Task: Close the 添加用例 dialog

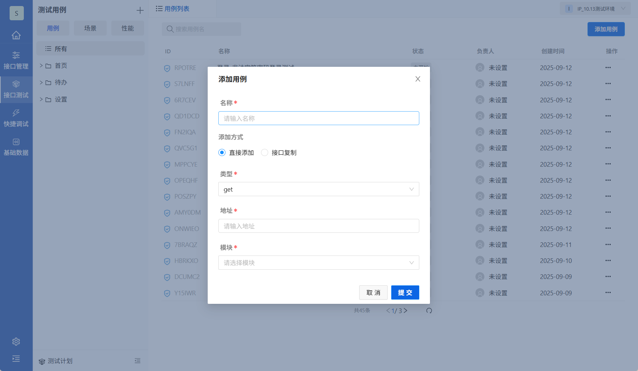Action: pyautogui.click(x=418, y=79)
